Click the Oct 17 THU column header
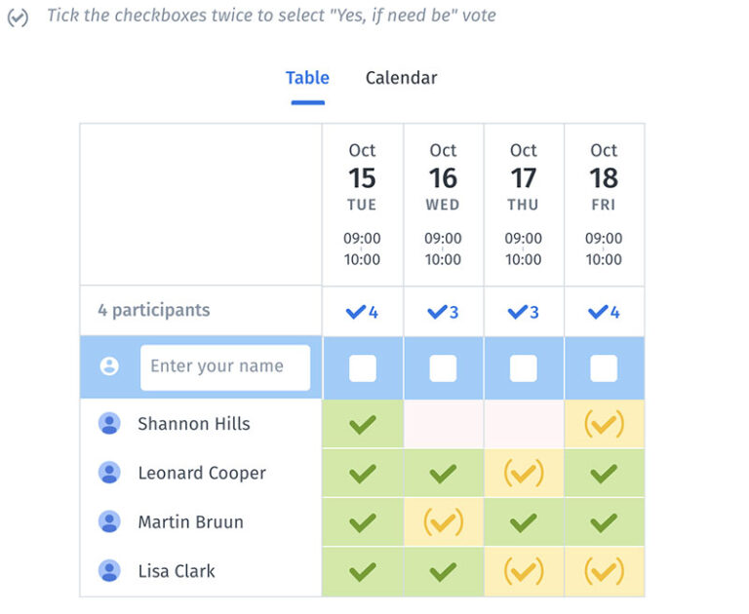 [x=524, y=203]
